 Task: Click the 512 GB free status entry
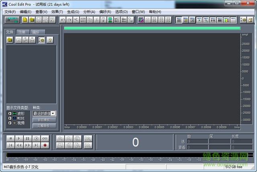point(234,167)
